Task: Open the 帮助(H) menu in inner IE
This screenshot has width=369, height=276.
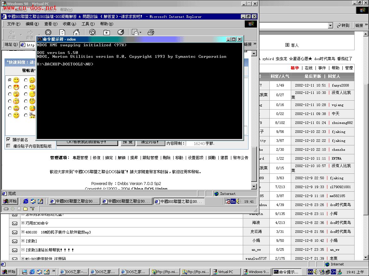Action: tap(107, 24)
